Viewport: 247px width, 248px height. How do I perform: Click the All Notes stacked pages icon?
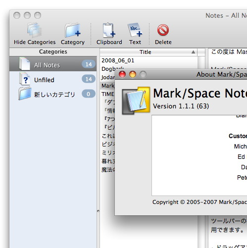point(24,64)
